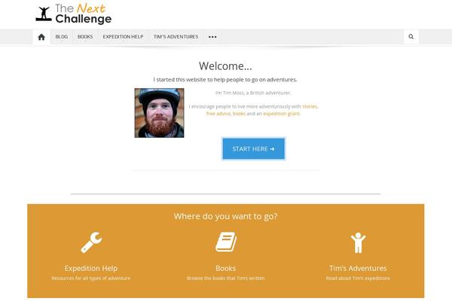
Task: Click the book icon for Books
Action: 226,242
